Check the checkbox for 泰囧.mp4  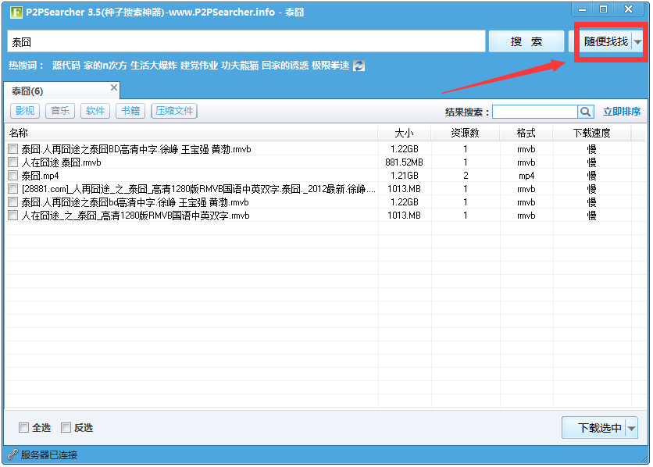click(13, 175)
